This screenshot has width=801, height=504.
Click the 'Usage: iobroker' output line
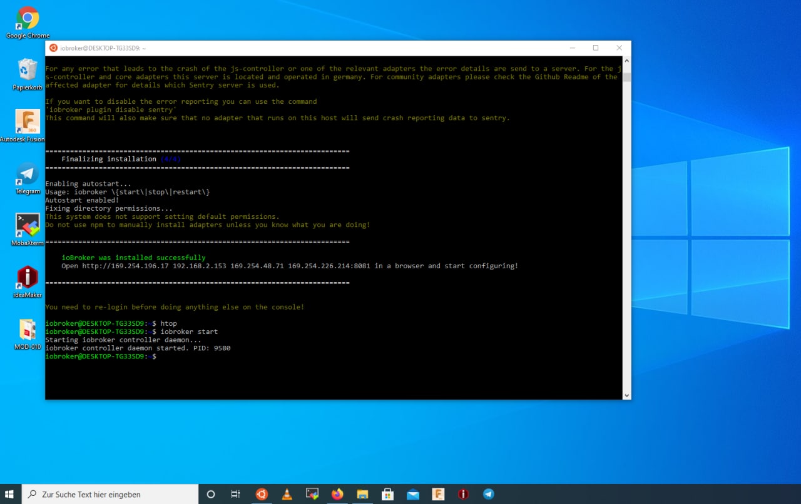point(128,192)
